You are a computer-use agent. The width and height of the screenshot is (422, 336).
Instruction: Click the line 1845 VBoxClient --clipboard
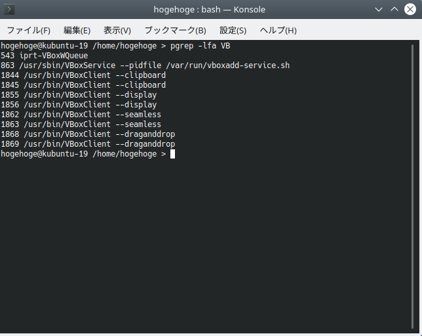83,85
